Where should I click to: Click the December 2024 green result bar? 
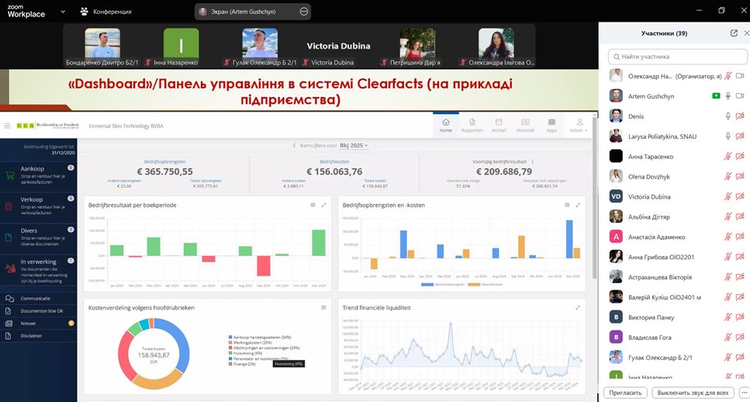pyautogui.click(x=319, y=243)
